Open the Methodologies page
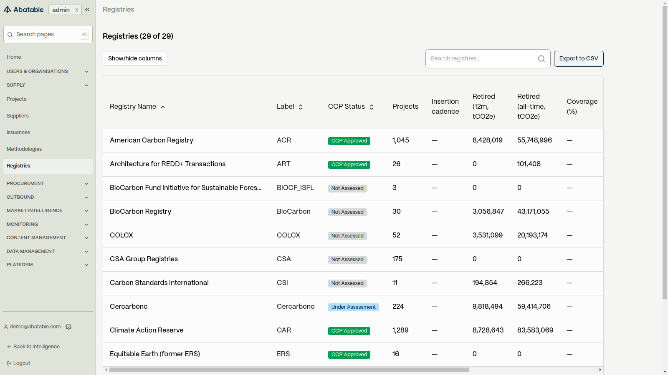Image resolution: width=668 pixels, height=375 pixels. tap(24, 149)
